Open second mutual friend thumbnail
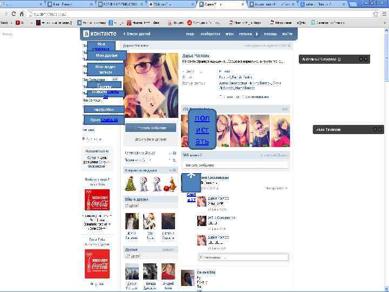Image resolution: width=389 pixels, height=292 pixels. point(150,221)
